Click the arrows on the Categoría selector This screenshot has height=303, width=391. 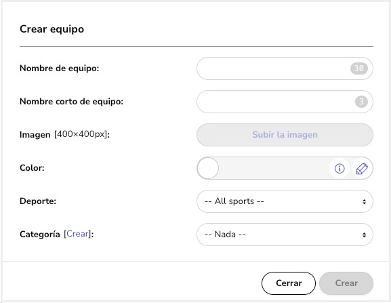point(365,235)
